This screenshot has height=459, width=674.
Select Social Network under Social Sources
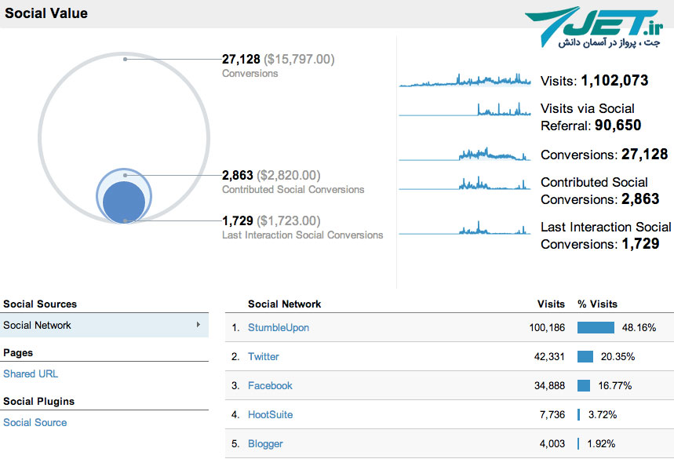(x=104, y=325)
